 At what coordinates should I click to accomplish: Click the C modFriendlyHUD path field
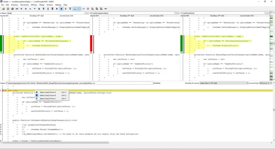point(224,13)
